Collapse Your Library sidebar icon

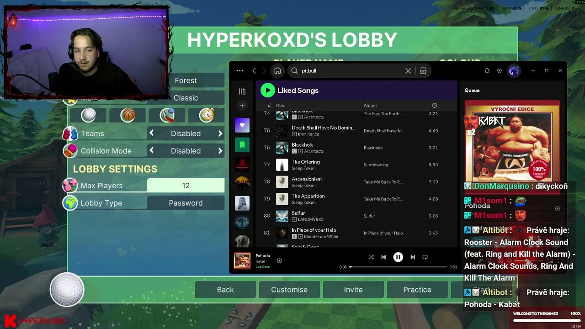(242, 91)
